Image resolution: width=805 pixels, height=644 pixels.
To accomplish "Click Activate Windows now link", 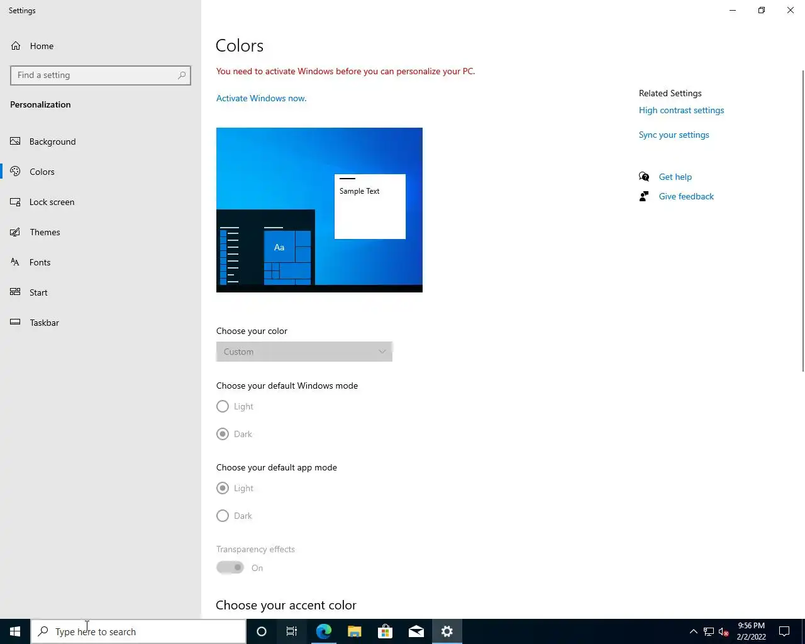I will (262, 98).
